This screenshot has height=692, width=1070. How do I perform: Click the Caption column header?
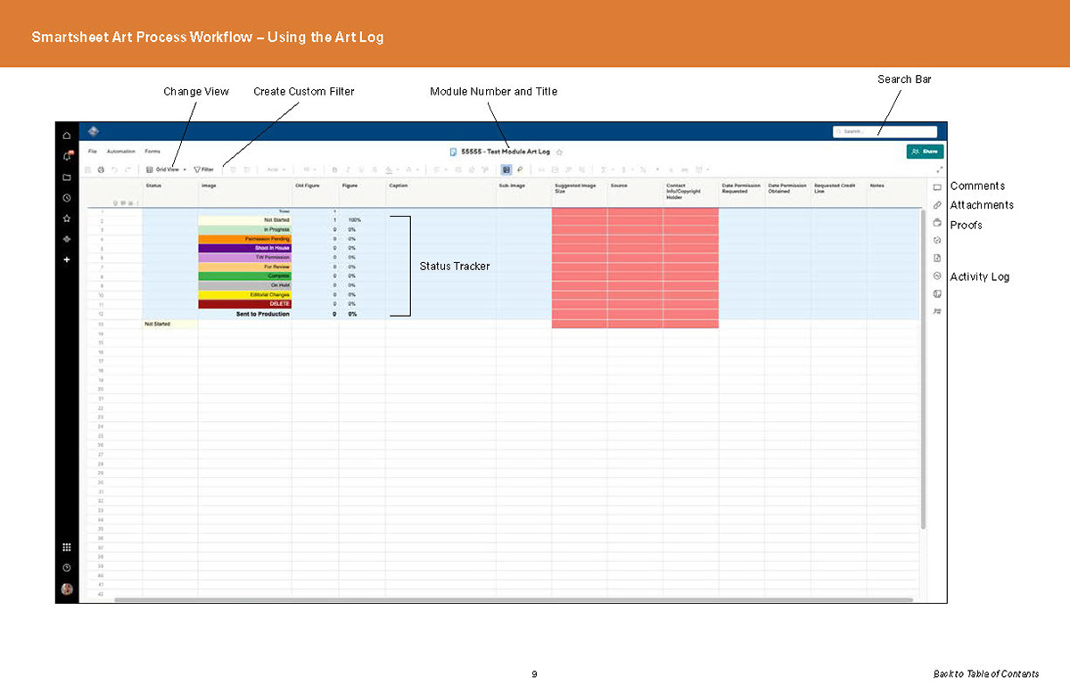(x=441, y=193)
